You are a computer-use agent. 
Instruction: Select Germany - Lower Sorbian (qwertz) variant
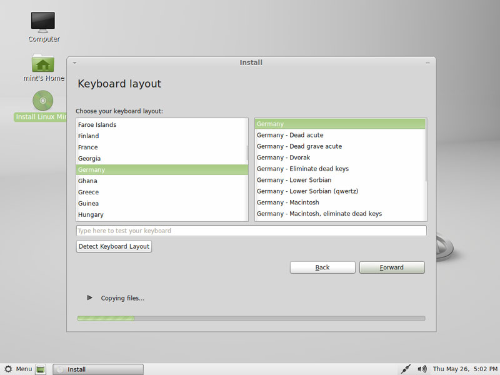340,191
